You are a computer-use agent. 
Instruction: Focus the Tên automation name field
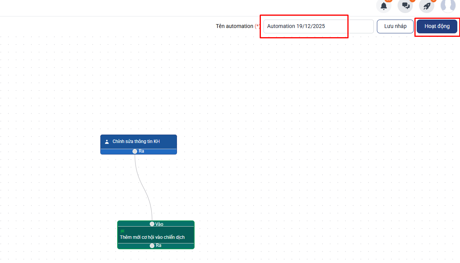click(x=318, y=26)
